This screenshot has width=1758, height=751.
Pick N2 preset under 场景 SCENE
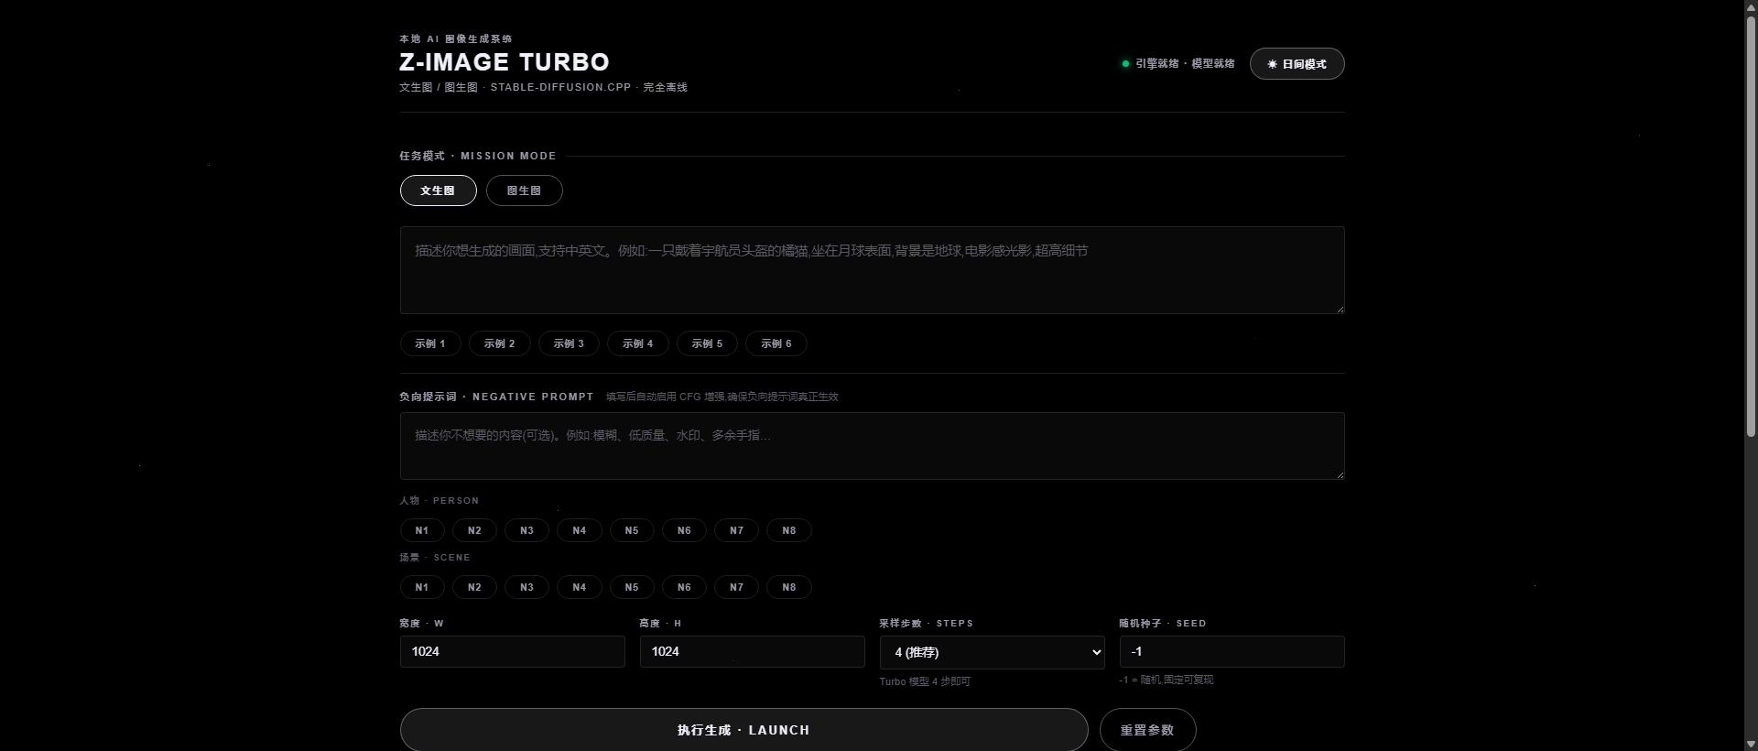474,587
